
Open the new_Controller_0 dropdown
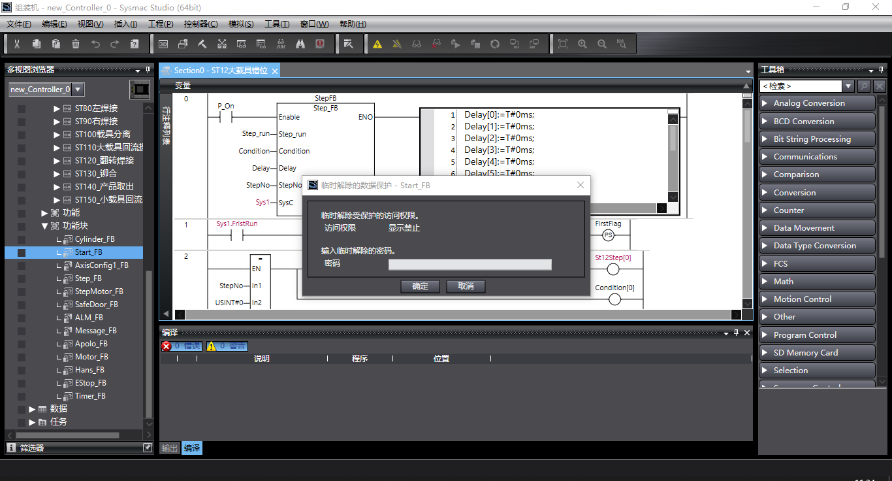[x=78, y=90]
